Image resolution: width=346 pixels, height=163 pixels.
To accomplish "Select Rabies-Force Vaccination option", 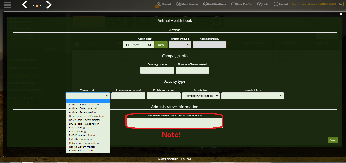I will 88,143.
